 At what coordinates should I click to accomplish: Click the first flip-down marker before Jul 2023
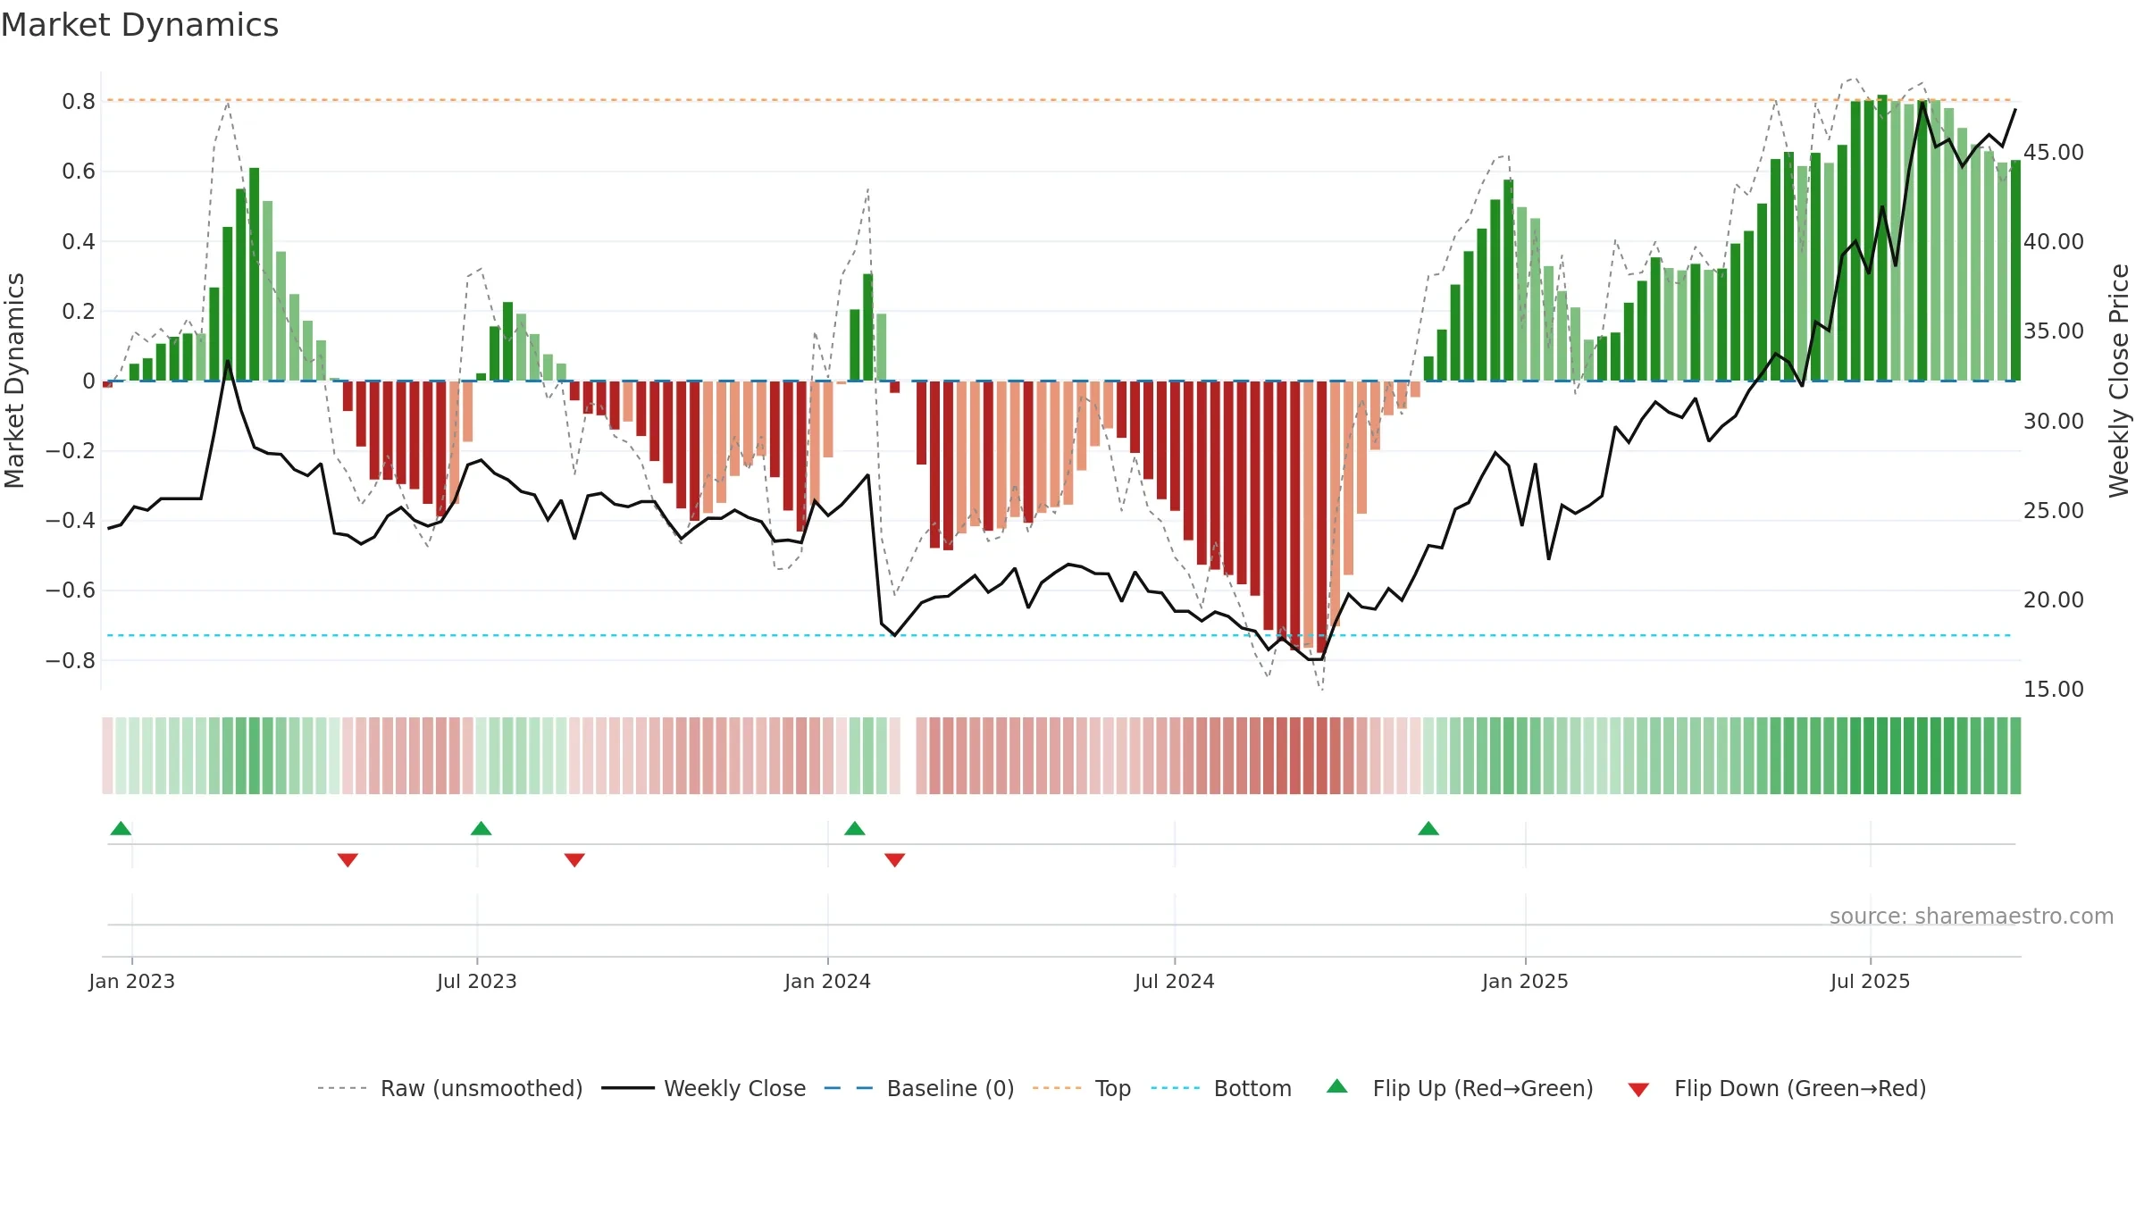click(x=348, y=859)
